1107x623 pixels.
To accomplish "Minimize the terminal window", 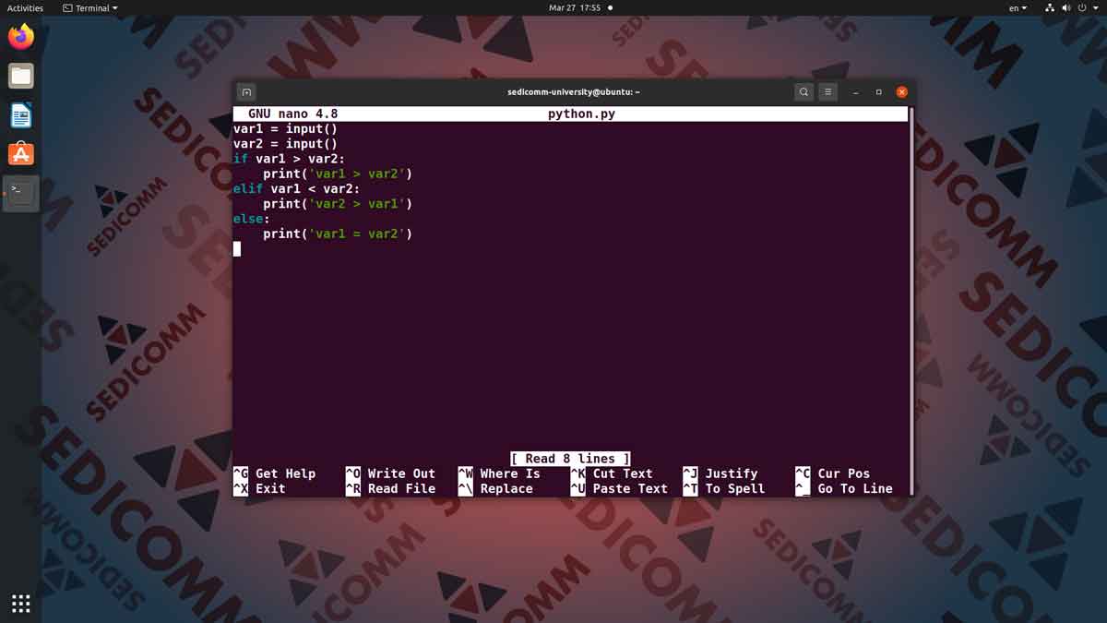I will tap(855, 92).
